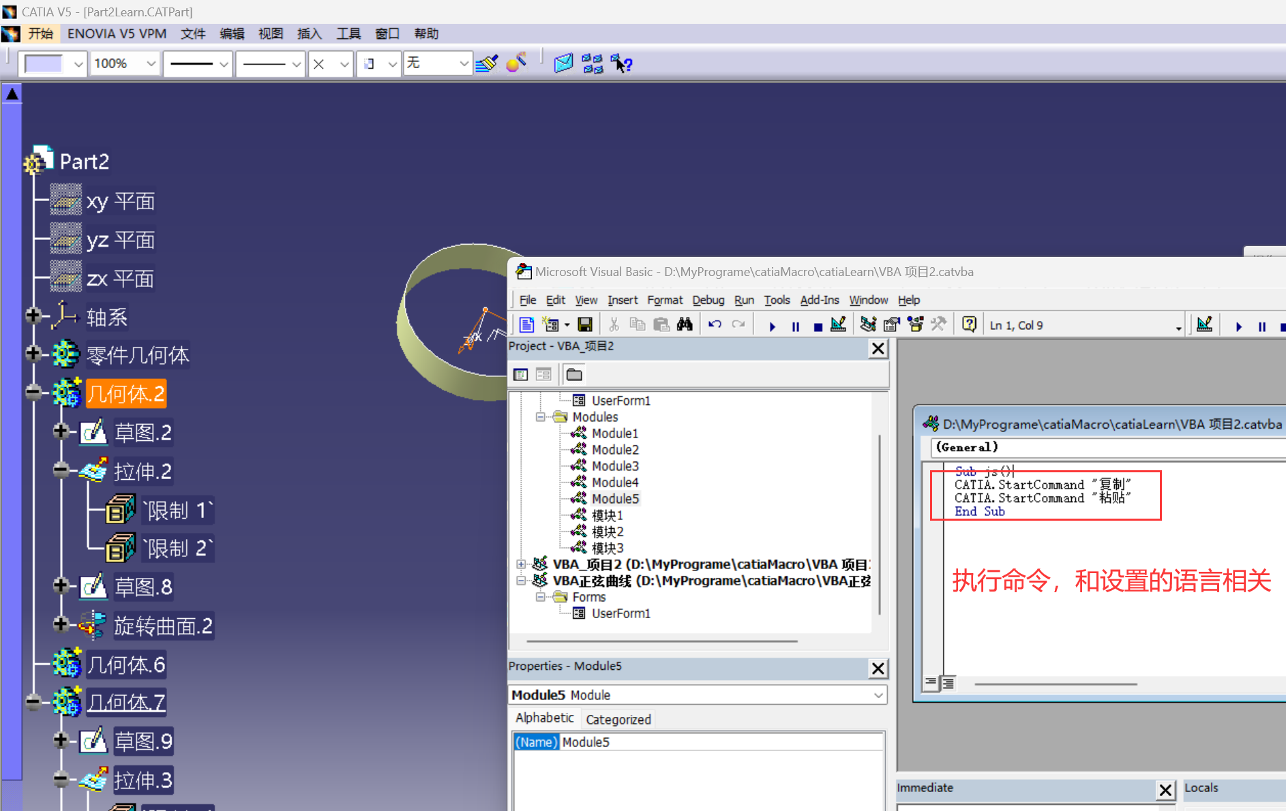Close the Project explorer panel
The height and width of the screenshot is (811, 1286).
pos(878,349)
